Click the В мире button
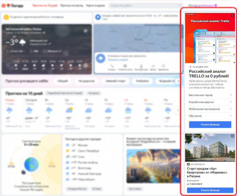Screen dimensions: 237x196 97,189
